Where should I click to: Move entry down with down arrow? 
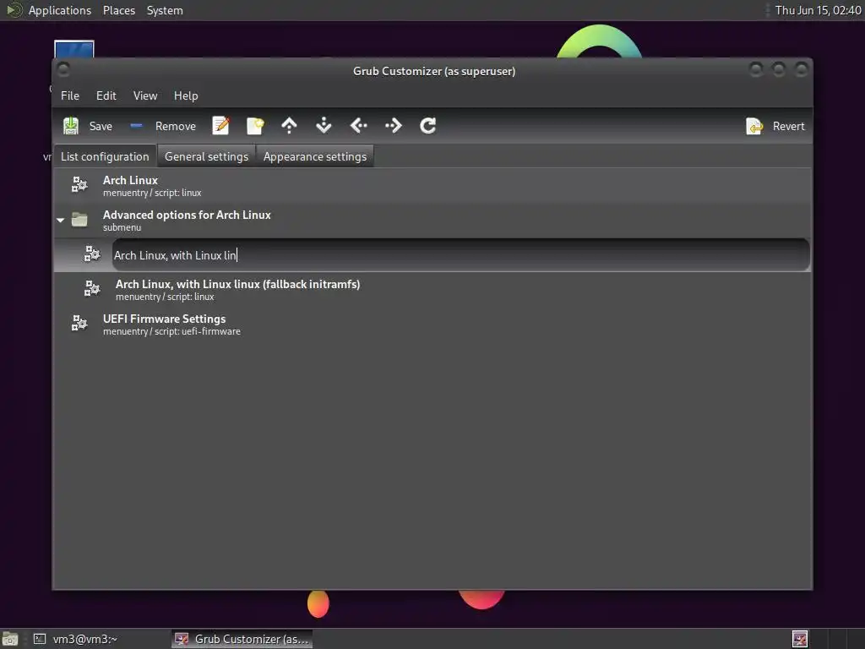324,126
